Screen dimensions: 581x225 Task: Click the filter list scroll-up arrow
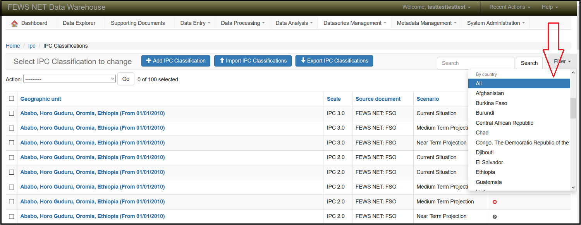573,73
